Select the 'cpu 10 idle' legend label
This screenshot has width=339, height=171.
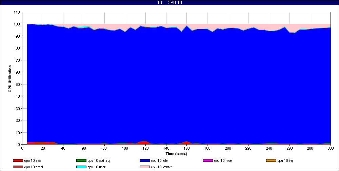coord(159,160)
